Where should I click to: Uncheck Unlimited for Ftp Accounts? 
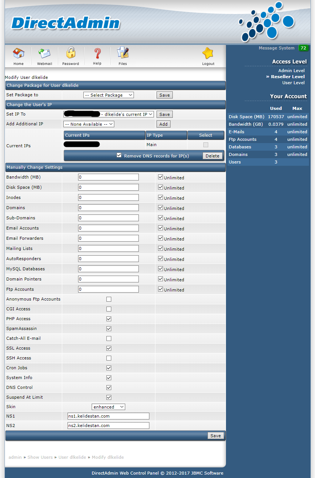160,289
